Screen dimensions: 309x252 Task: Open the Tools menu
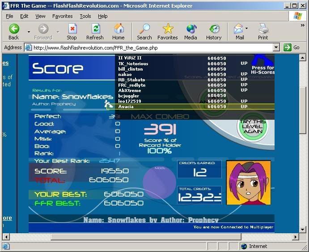coord(85,16)
